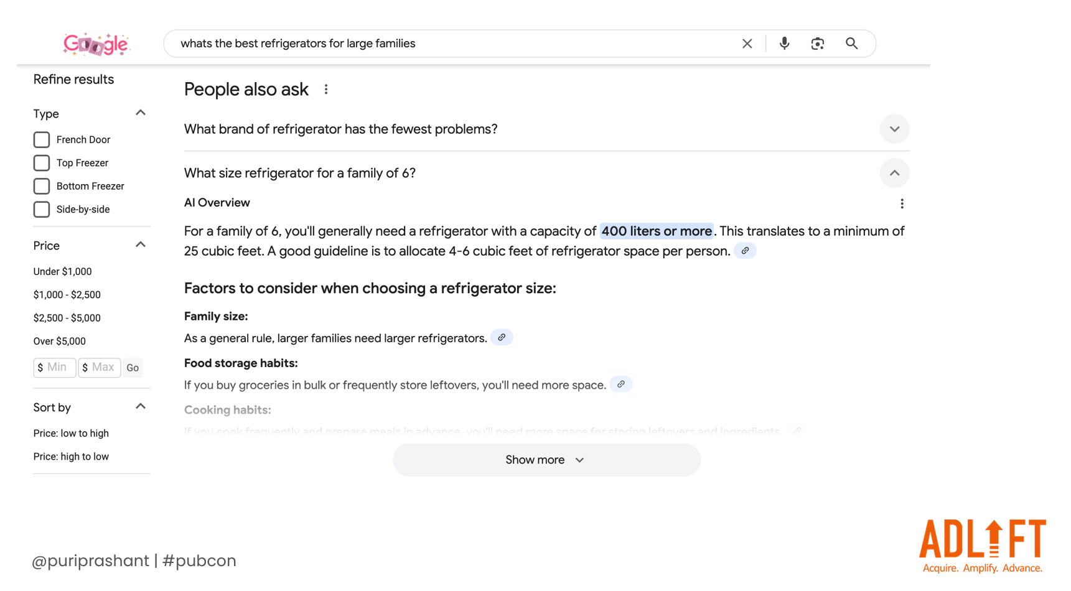This screenshot has width=1071, height=591.
Task: Click the 'Cooking habits:' subheading
Action: (x=228, y=410)
